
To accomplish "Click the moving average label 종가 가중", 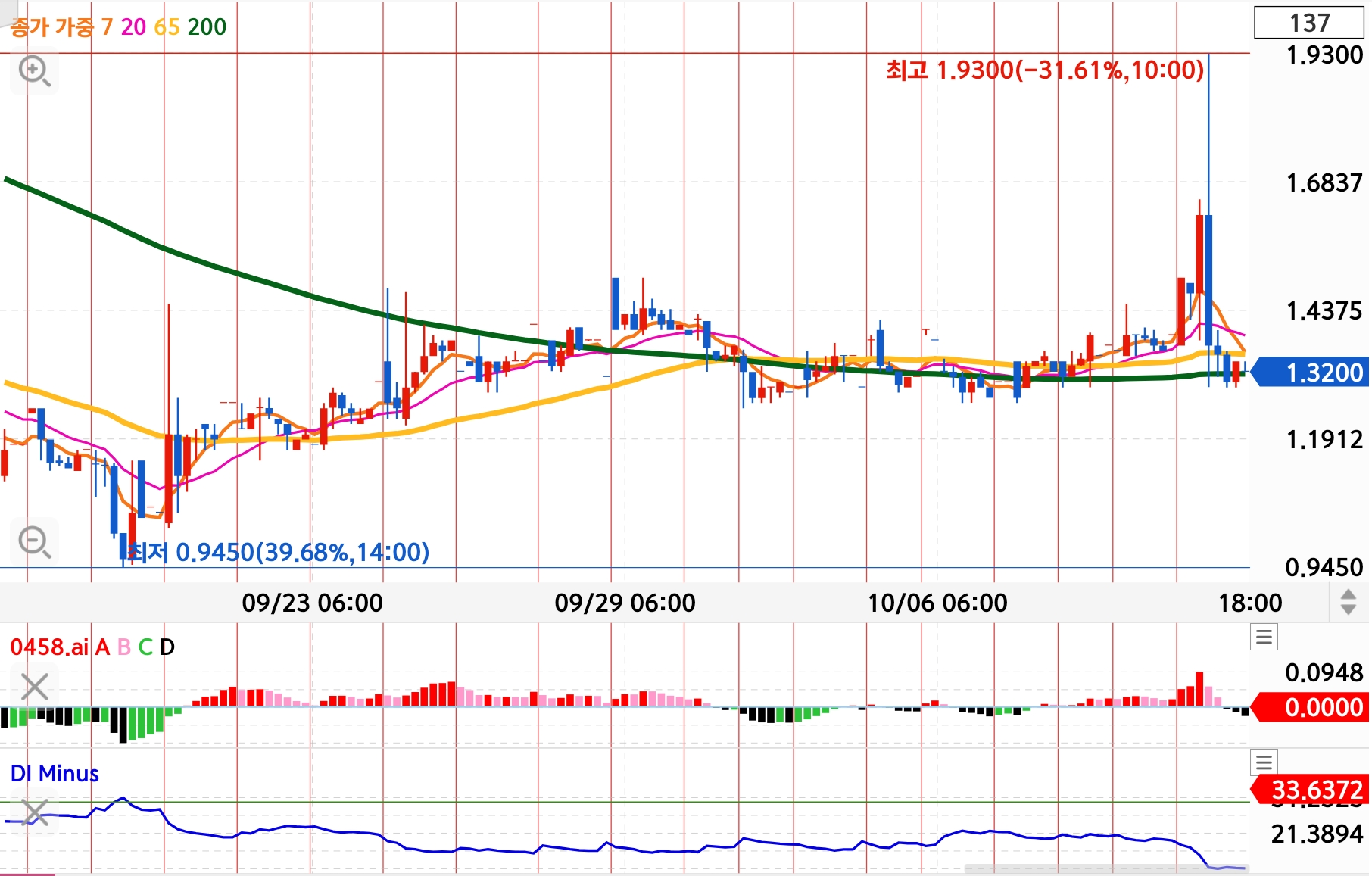I will pyautogui.click(x=51, y=27).
